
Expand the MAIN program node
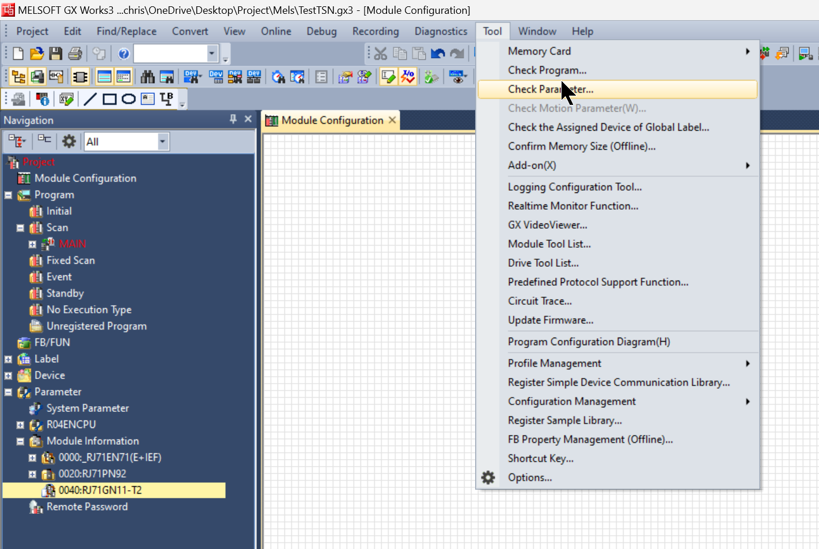pyautogui.click(x=32, y=244)
